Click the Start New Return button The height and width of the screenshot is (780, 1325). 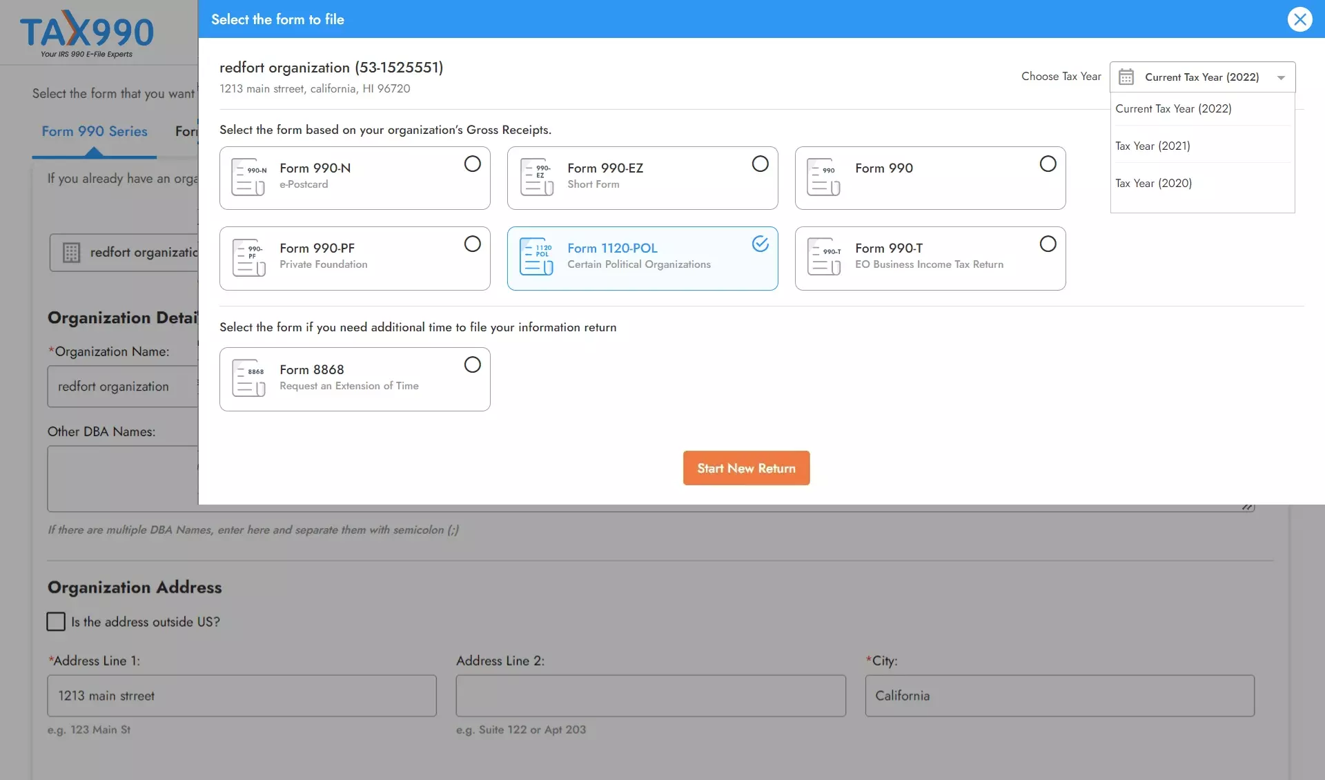coord(746,468)
